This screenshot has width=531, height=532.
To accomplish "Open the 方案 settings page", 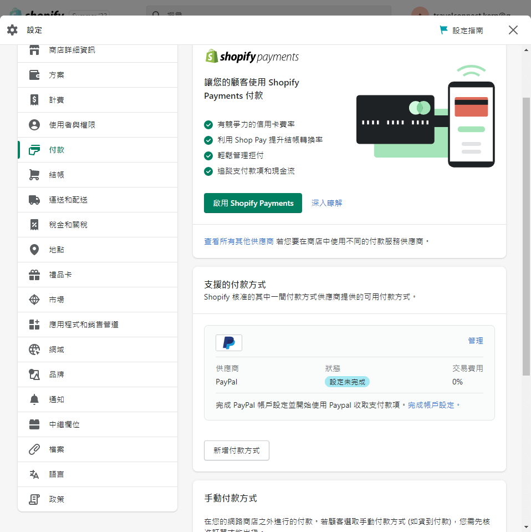I will pyautogui.click(x=98, y=75).
